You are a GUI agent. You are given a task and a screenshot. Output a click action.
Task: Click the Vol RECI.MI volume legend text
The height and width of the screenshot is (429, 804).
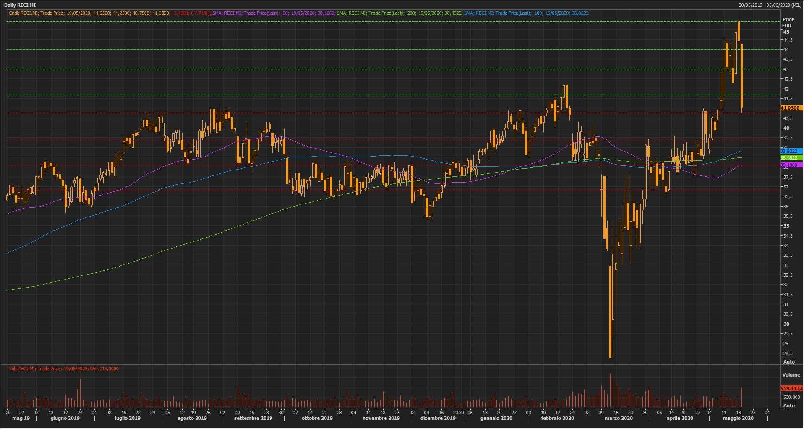(64, 369)
